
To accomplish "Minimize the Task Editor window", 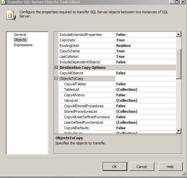I will 171,2.
